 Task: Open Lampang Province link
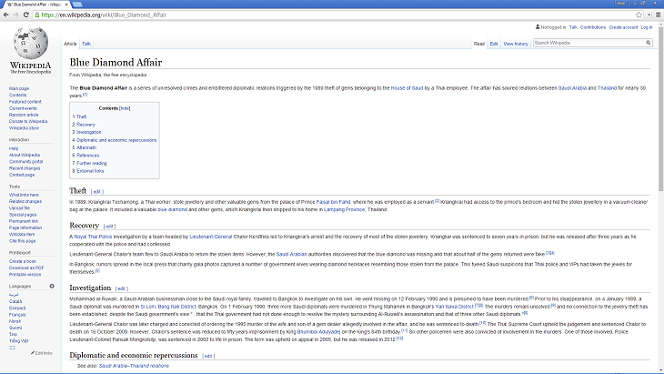tap(345, 209)
